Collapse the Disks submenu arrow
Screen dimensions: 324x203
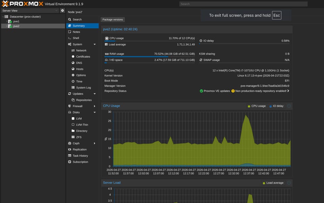tap(94, 112)
